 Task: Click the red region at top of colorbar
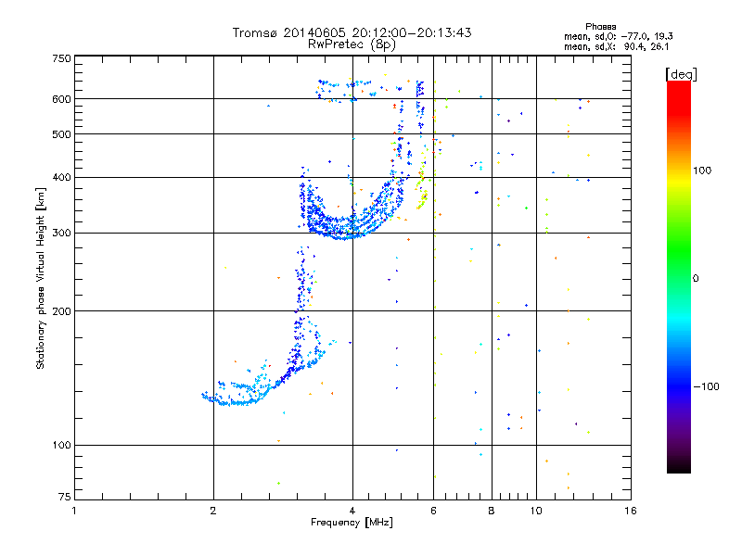click(x=679, y=95)
